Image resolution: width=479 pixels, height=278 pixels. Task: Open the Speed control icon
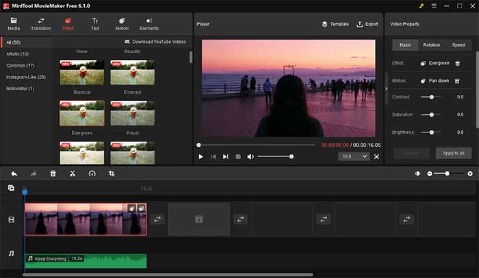click(92, 173)
